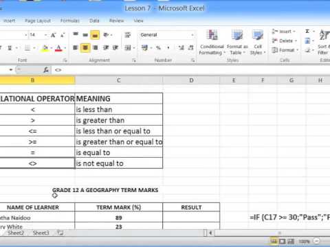Click the zoom out minus button
Viewport: 330px width, 247px height.
coord(316,241)
